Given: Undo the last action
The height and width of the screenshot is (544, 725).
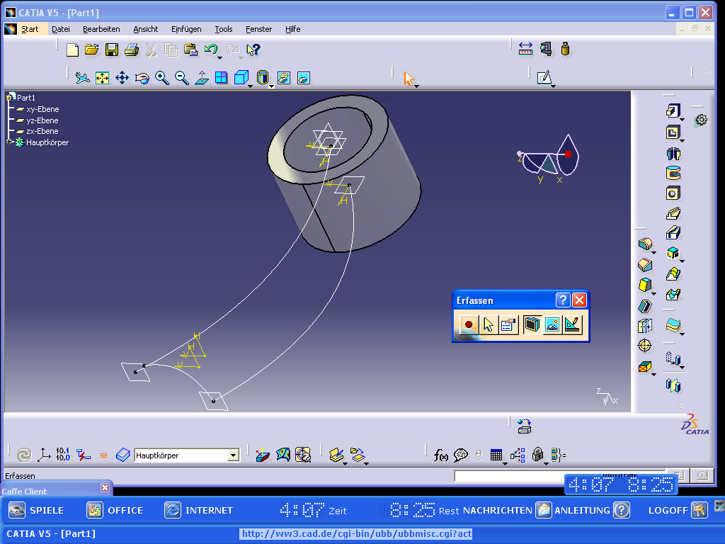Looking at the screenshot, I should pyautogui.click(x=211, y=49).
